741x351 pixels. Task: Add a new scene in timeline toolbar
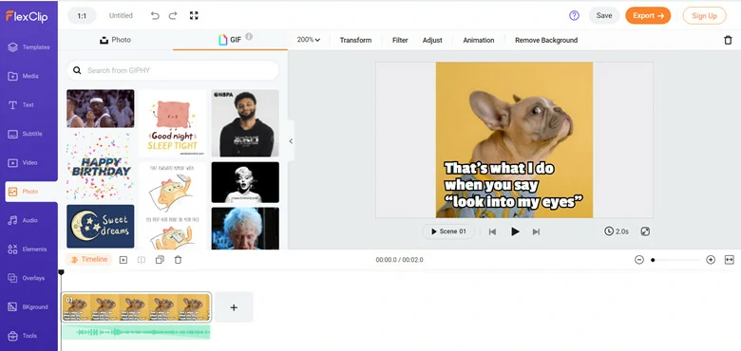click(x=123, y=260)
